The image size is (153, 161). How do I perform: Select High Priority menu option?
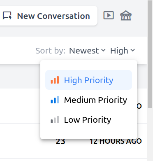point(88,80)
